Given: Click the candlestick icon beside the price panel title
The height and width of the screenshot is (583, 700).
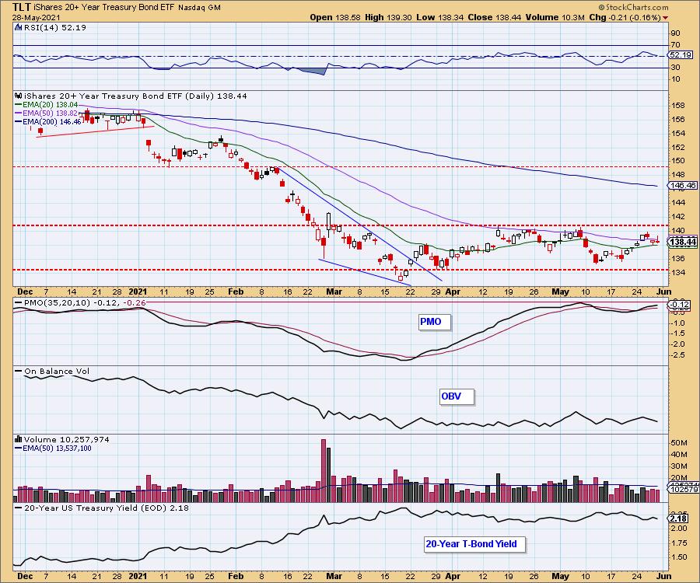Looking at the screenshot, I should click(19, 96).
